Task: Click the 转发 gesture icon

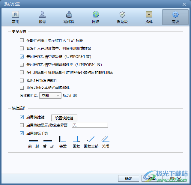Action: [62, 139]
